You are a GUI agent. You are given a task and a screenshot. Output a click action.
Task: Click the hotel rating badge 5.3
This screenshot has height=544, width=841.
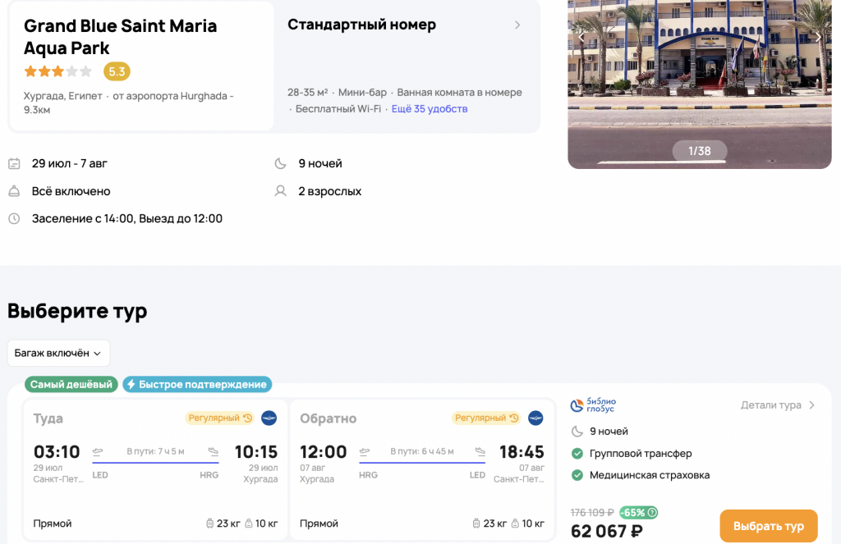117,71
